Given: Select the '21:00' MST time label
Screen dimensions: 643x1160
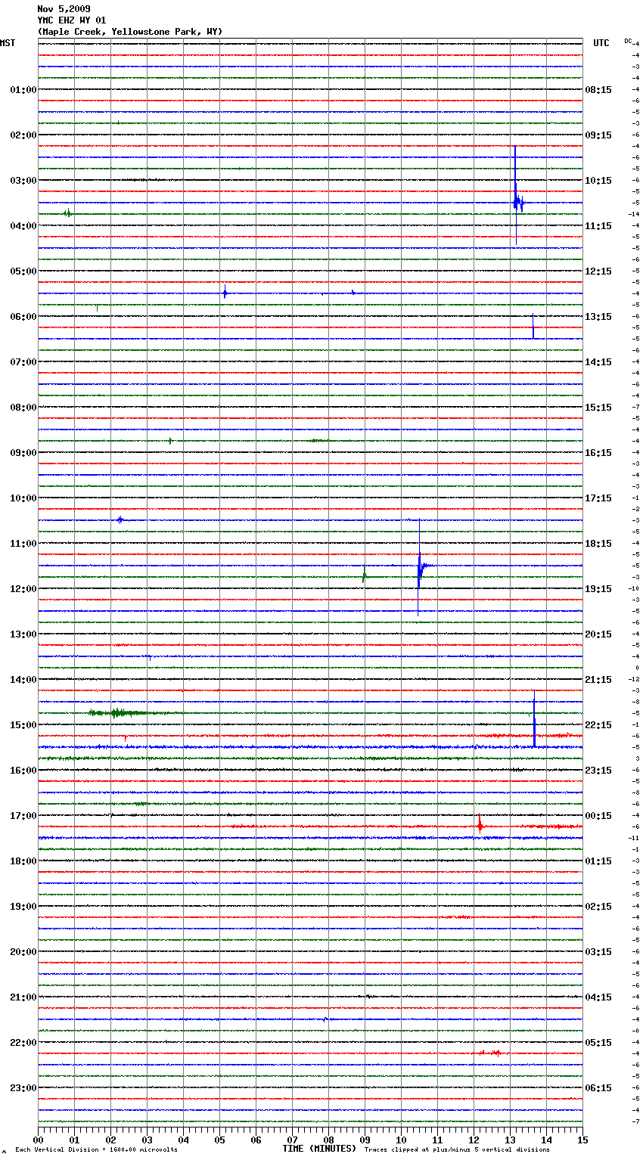Looking at the screenshot, I should click(x=23, y=997).
